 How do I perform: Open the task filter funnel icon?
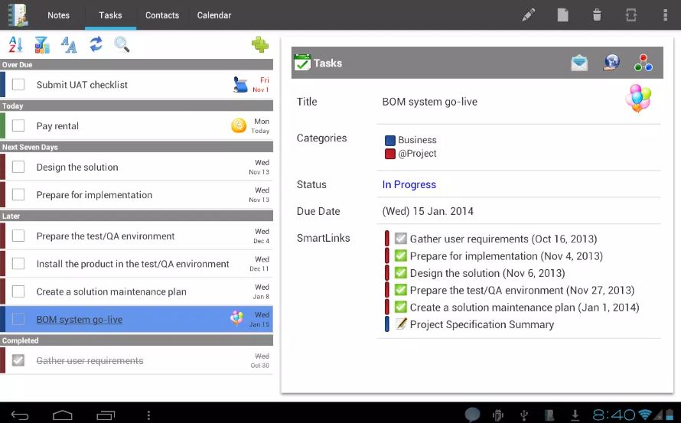click(x=42, y=44)
